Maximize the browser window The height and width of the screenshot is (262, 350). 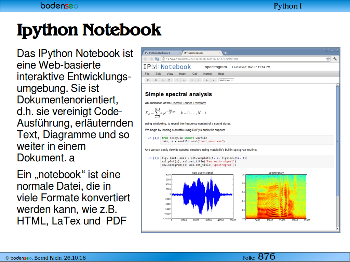click(x=332, y=50)
